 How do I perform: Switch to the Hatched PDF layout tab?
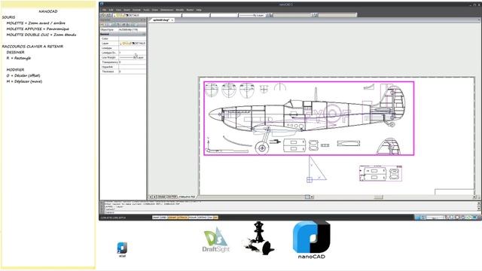click(188, 196)
